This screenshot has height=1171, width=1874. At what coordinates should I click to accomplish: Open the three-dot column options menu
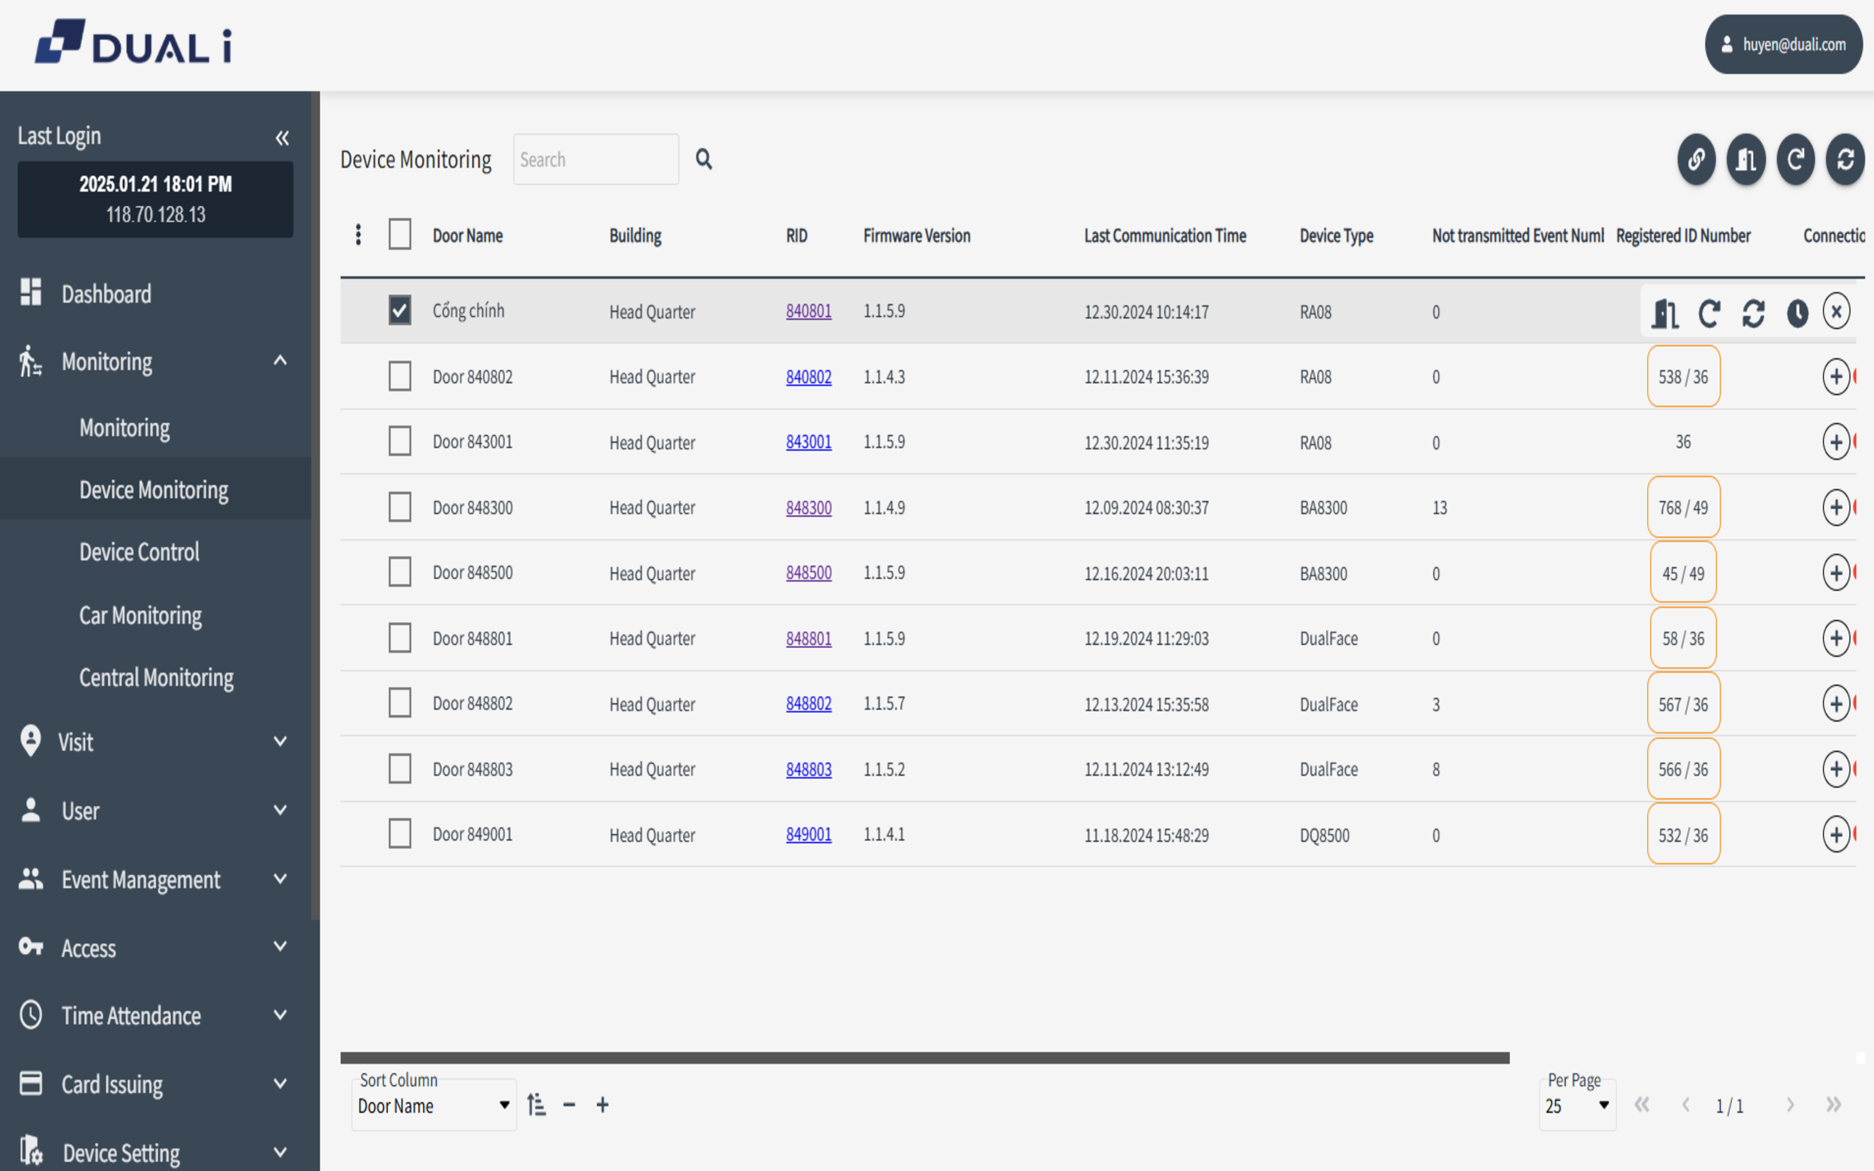point(358,235)
